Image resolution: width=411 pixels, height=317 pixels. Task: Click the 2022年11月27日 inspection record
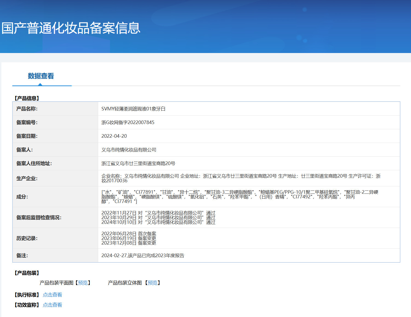pyautogui.click(x=158, y=213)
